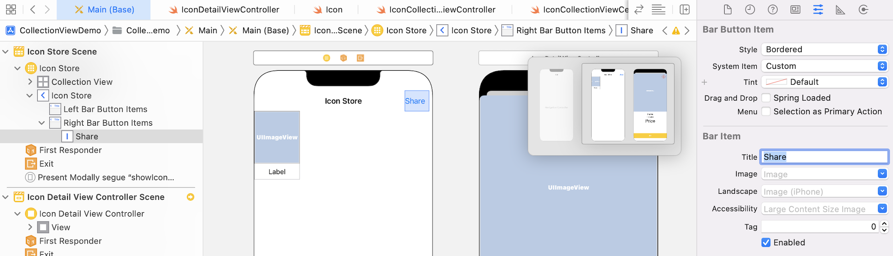Click the Title text field

pos(824,157)
